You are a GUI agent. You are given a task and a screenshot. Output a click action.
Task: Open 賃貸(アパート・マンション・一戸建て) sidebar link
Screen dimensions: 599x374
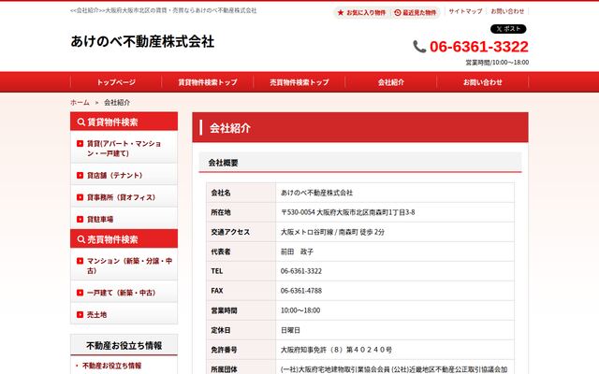(124, 149)
